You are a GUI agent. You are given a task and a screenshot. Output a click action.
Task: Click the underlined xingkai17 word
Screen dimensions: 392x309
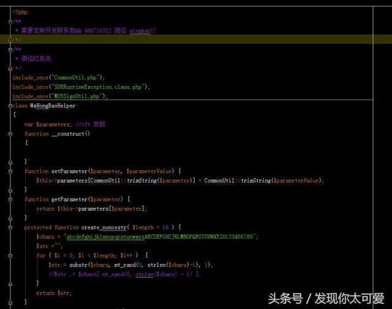143,31
